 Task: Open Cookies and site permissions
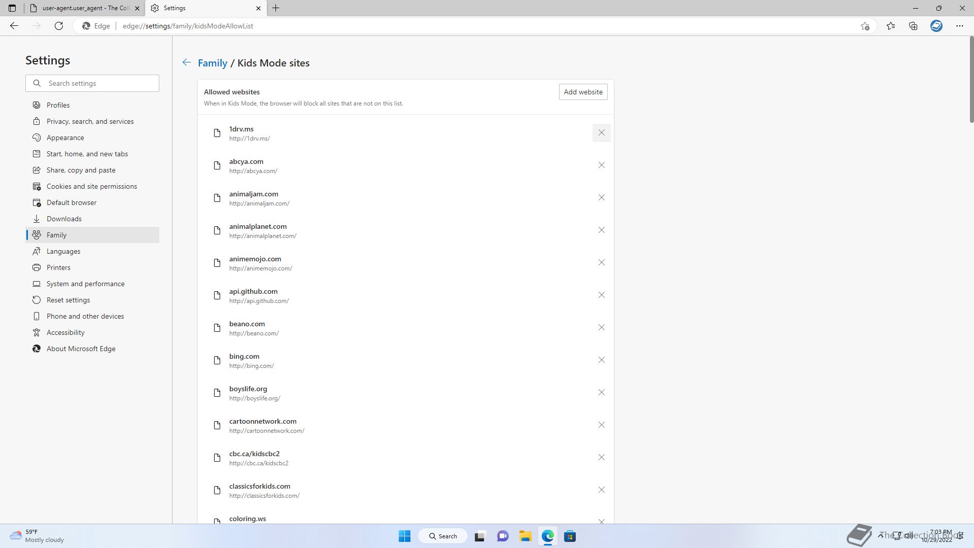(x=92, y=186)
